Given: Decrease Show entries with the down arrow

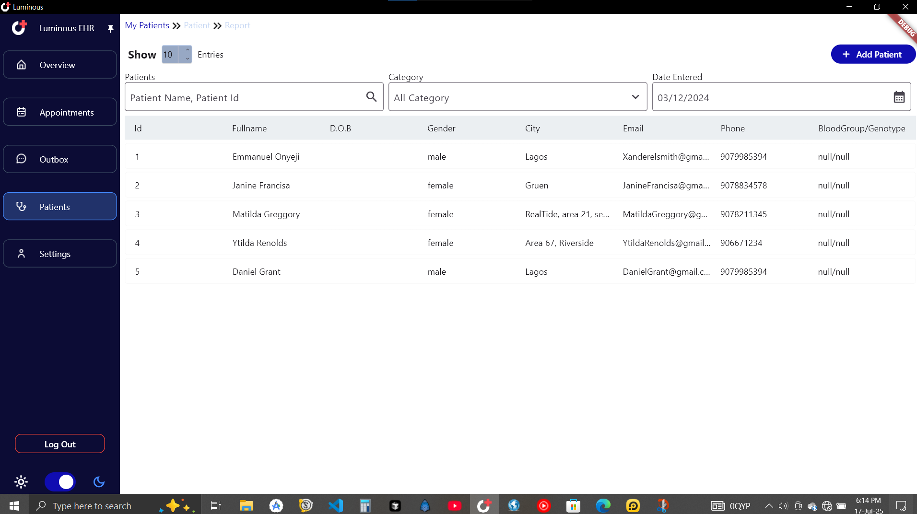Looking at the screenshot, I should click(187, 59).
